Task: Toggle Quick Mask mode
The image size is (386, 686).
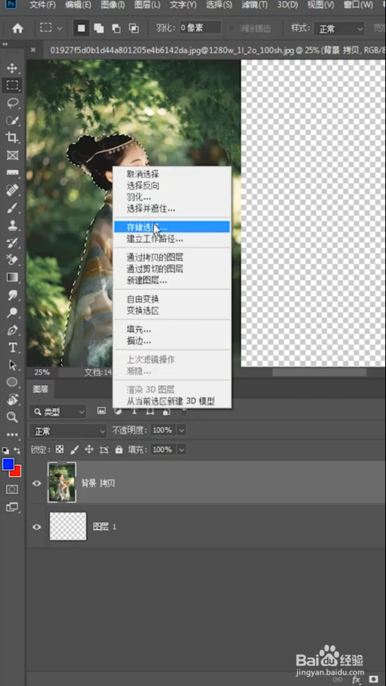Action: 12,489
